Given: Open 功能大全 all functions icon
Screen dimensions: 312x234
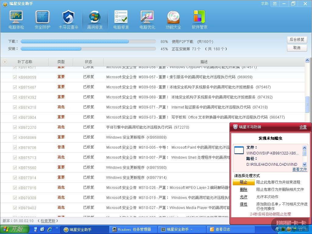Looking at the screenshot, I should click(173, 20).
